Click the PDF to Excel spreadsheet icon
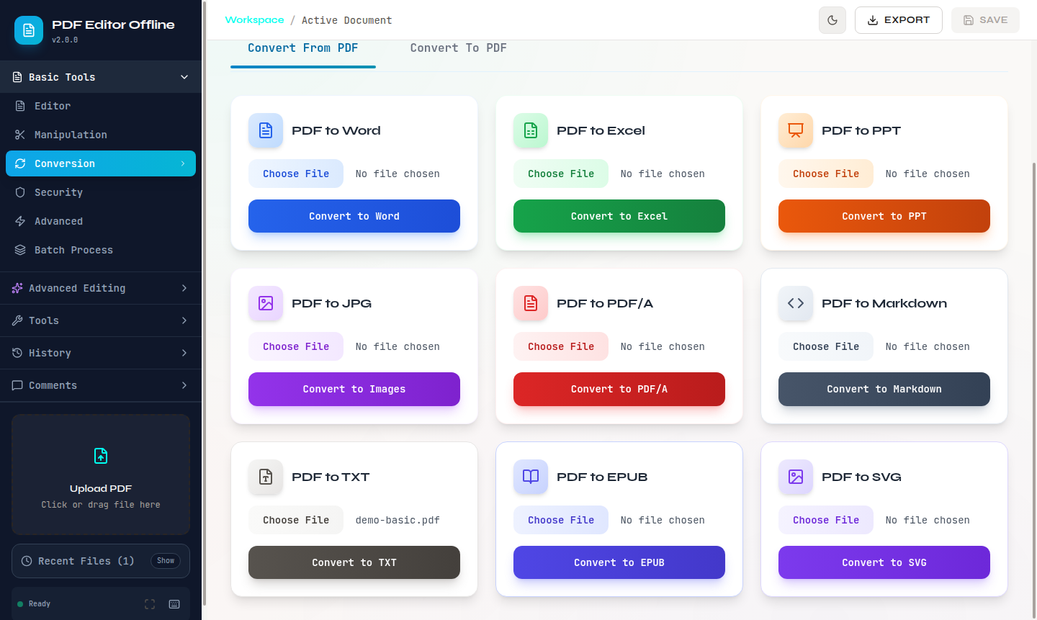This screenshot has width=1037, height=620. click(x=531, y=130)
